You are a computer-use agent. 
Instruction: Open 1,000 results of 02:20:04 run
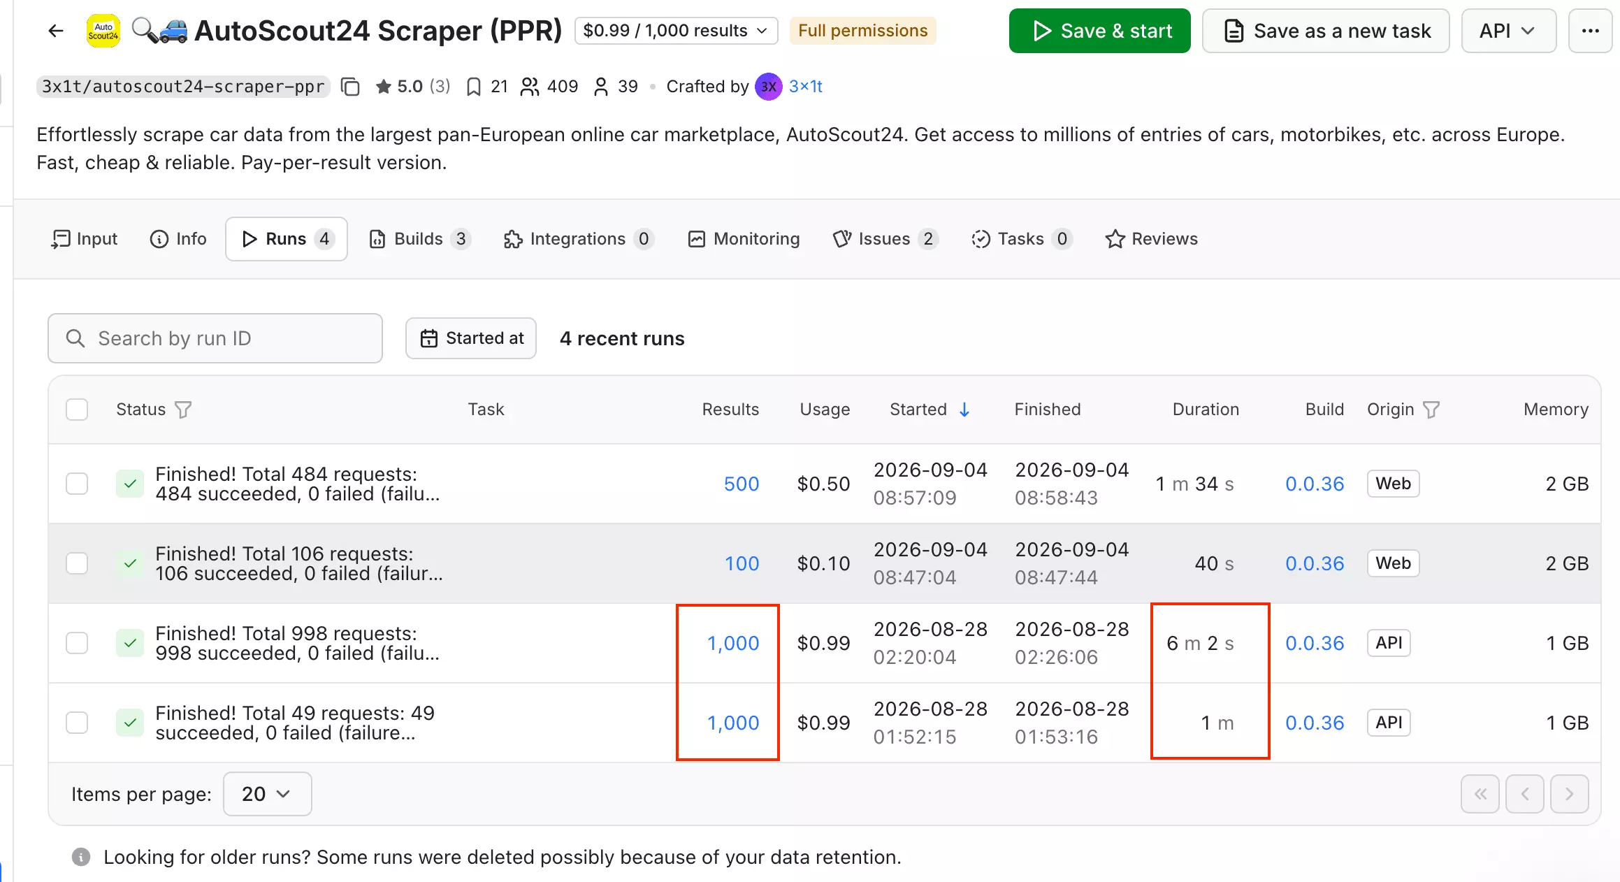[x=733, y=643]
